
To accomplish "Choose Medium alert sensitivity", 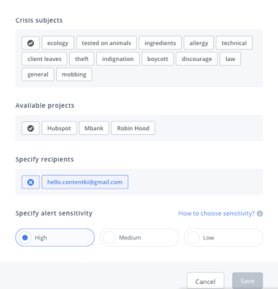I will [139, 238].
